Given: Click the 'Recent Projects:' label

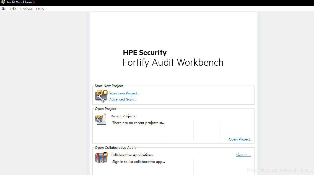Looking at the screenshot, I should click(123, 116).
